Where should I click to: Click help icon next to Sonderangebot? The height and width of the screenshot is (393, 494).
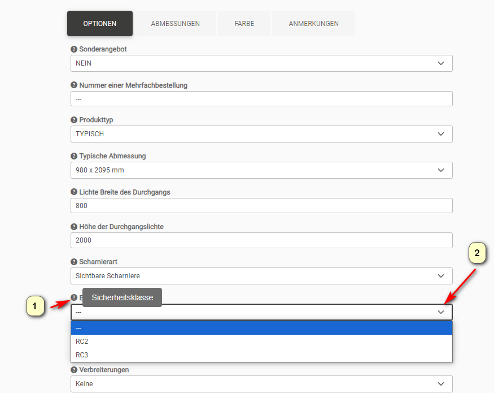point(74,49)
